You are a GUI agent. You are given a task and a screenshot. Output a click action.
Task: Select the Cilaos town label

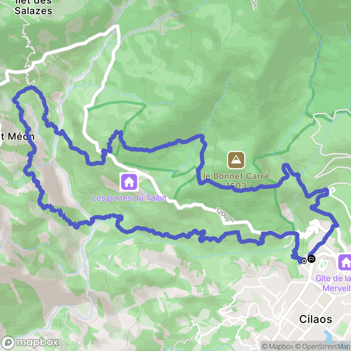316,319
